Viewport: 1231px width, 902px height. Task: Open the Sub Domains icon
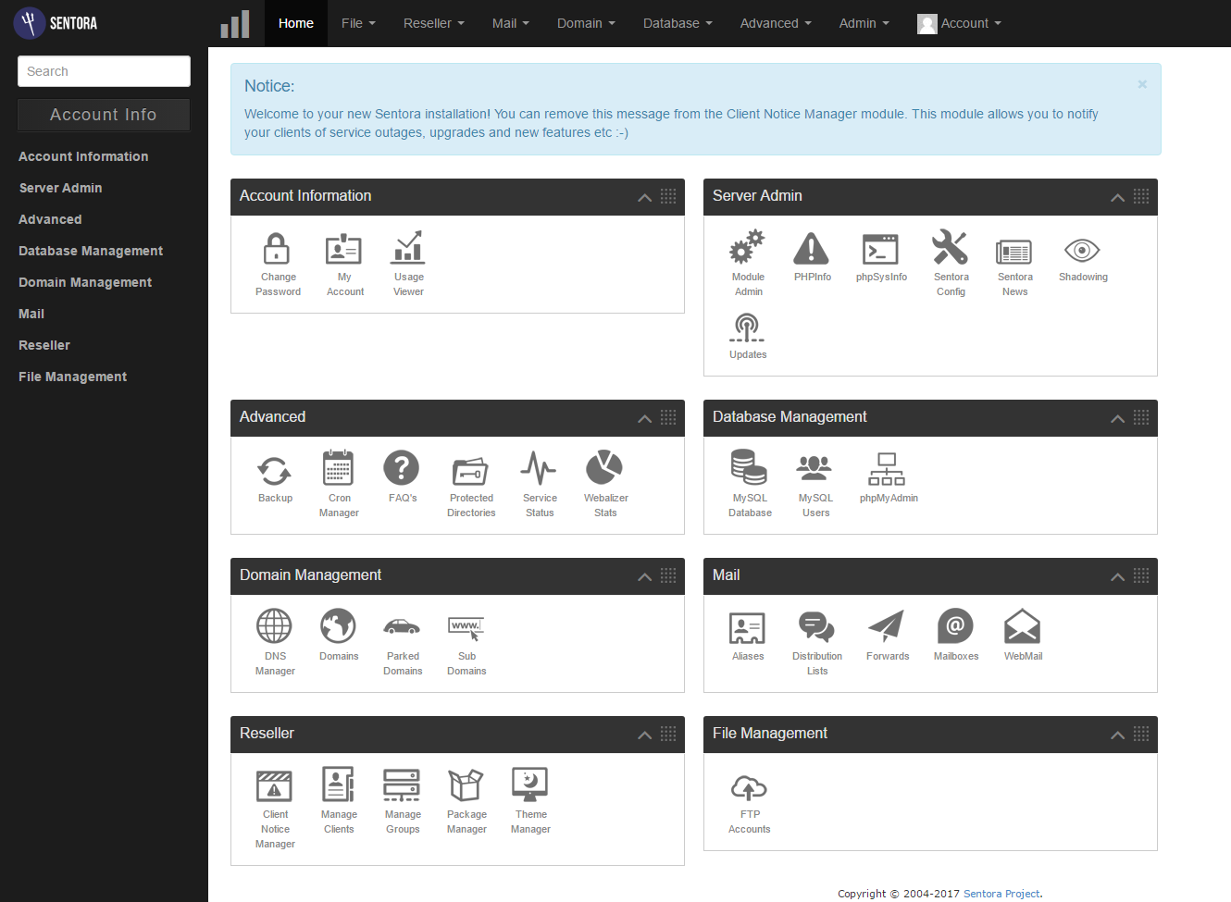pyautogui.click(x=466, y=629)
